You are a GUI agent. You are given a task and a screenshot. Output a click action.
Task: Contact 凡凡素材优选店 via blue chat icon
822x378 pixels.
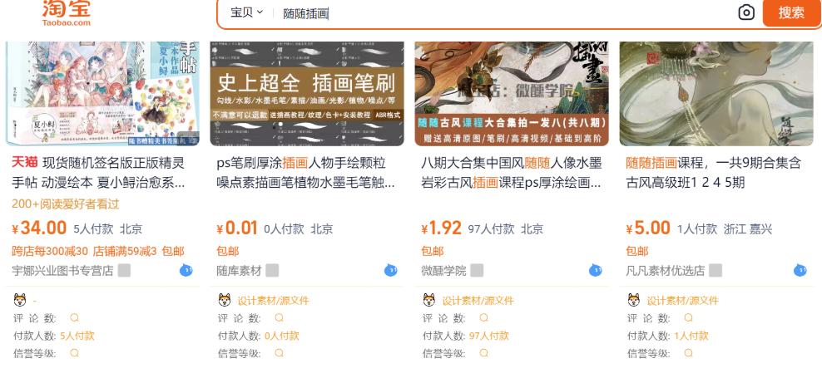[x=800, y=270]
